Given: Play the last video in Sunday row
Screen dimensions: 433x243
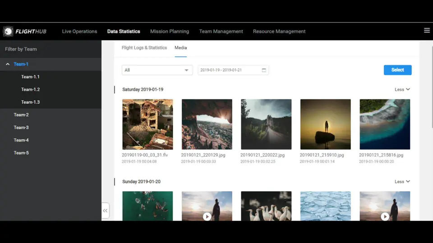Looking at the screenshot, I should point(384,216).
